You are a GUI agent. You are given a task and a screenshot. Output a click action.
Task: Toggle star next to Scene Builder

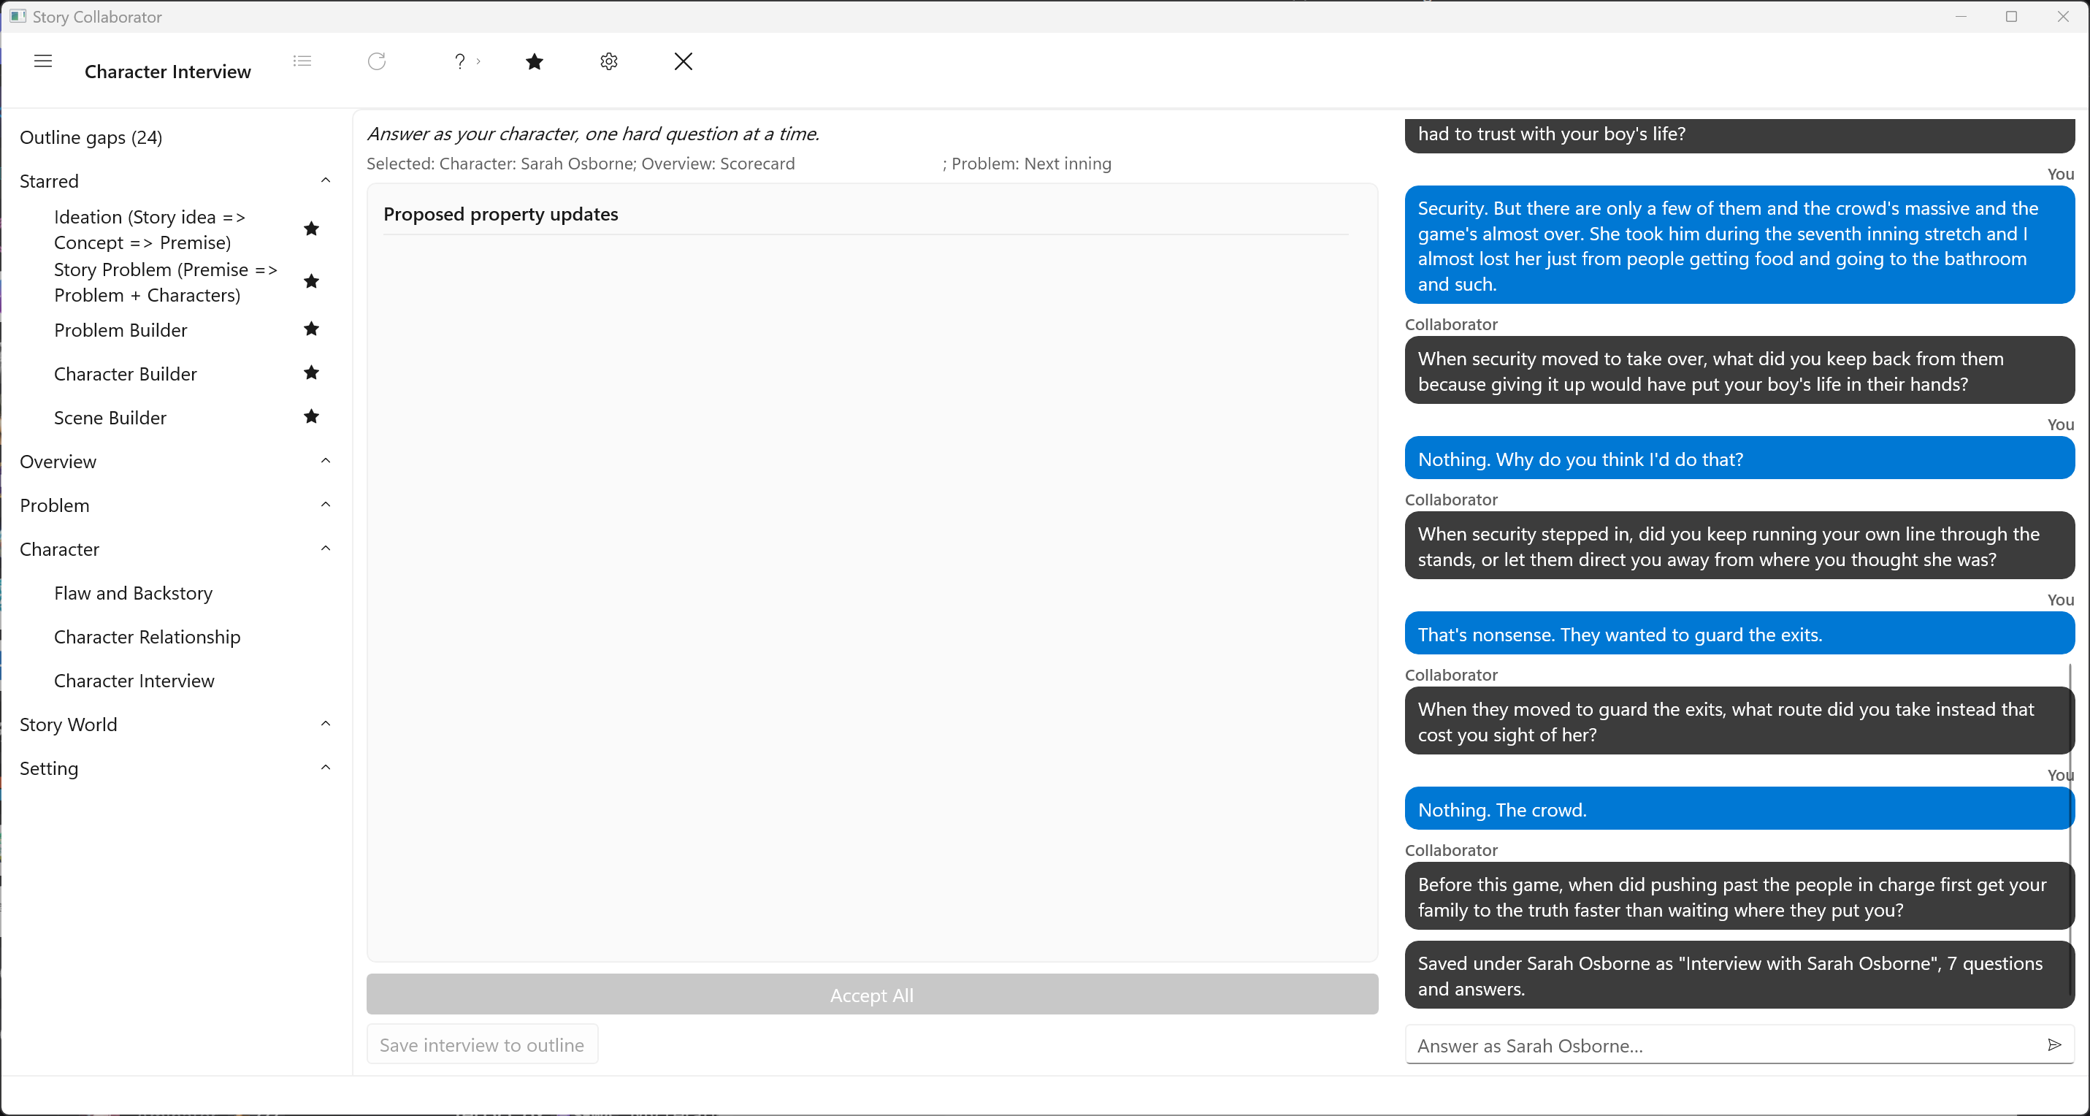coord(312,416)
